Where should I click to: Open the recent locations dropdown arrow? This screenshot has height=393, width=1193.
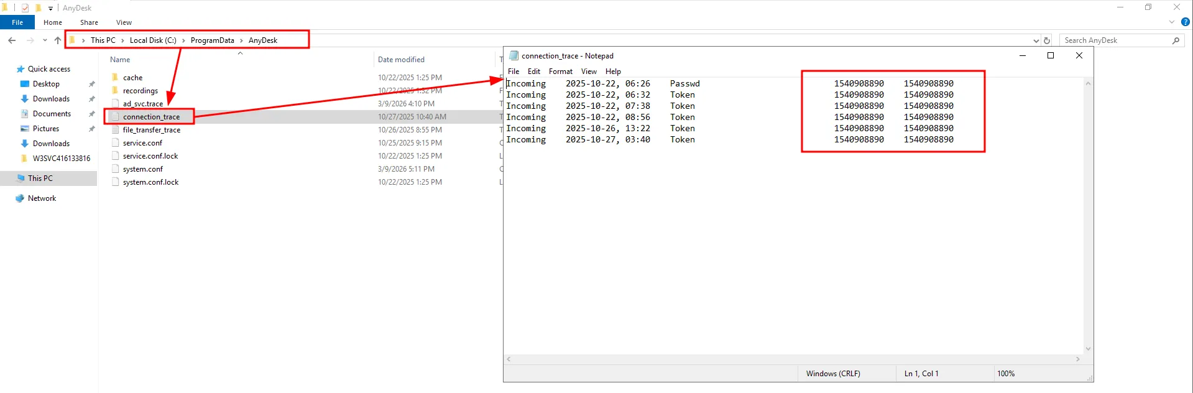(x=45, y=40)
